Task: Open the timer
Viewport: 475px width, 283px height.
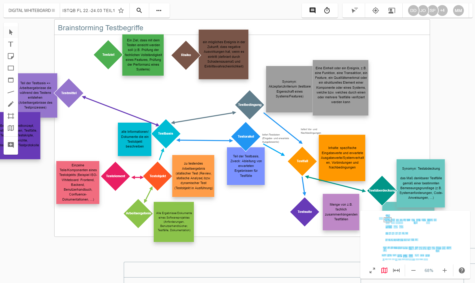Action: (327, 10)
